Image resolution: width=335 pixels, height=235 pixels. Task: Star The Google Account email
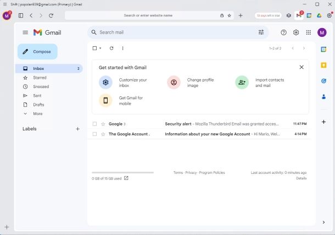103,134
